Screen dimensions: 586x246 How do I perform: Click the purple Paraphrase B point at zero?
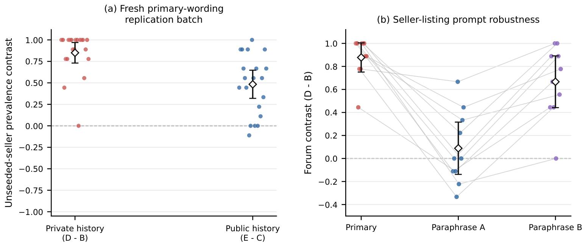(x=556, y=159)
